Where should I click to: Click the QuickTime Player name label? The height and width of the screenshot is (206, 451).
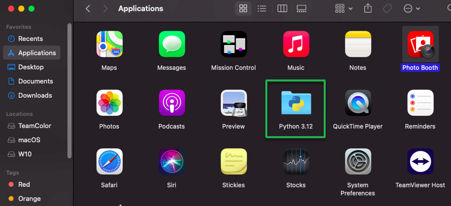click(x=358, y=126)
